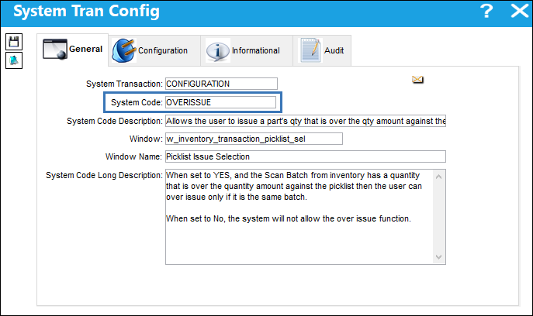Open the Informational tab
The height and width of the screenshot is (316, 533).
point(255,50)
